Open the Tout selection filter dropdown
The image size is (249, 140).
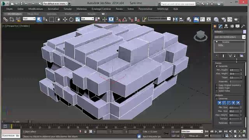29,19
